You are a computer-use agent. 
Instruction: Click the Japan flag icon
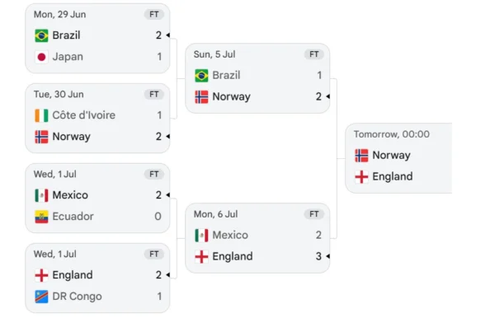click(41, 57)
